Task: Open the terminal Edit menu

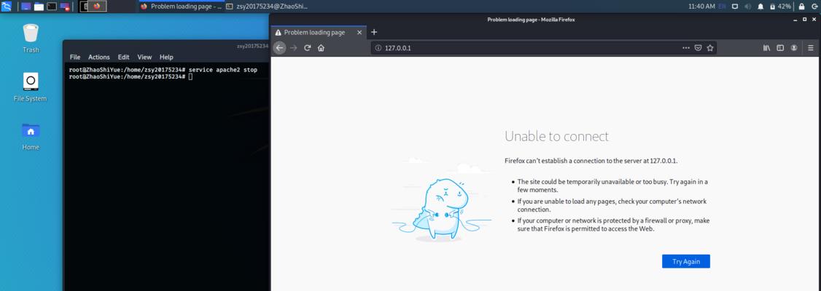Action: click(123, 57)
